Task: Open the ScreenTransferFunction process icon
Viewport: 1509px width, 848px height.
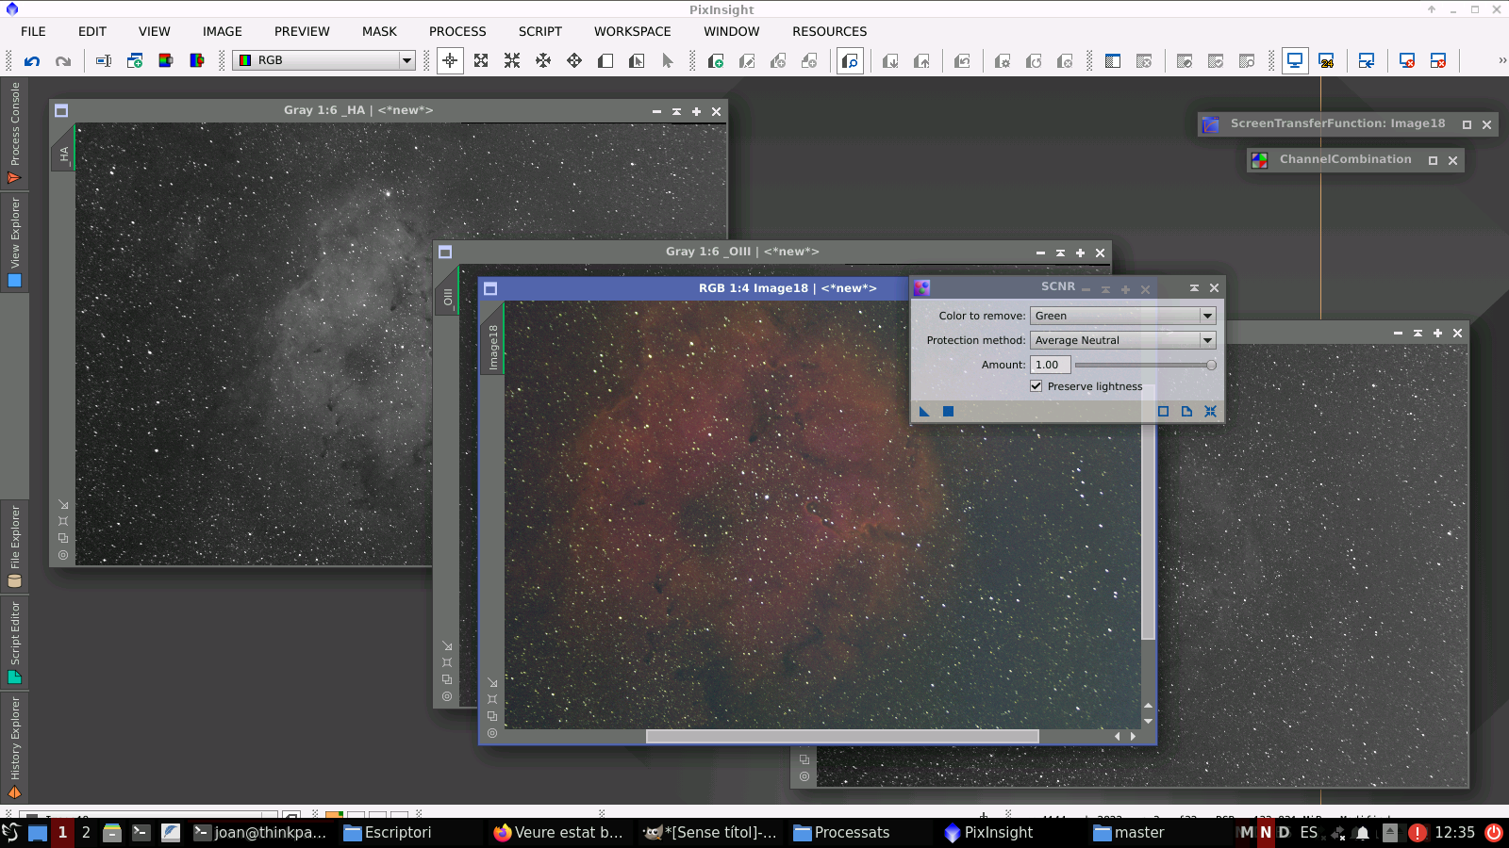Action: pos(1210,123)
